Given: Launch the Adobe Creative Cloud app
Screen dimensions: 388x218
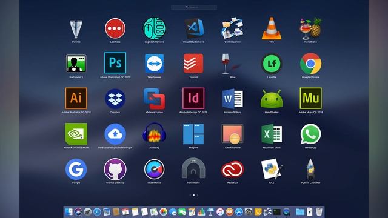Looking at the screenshot, I should (x=232, y=170).
